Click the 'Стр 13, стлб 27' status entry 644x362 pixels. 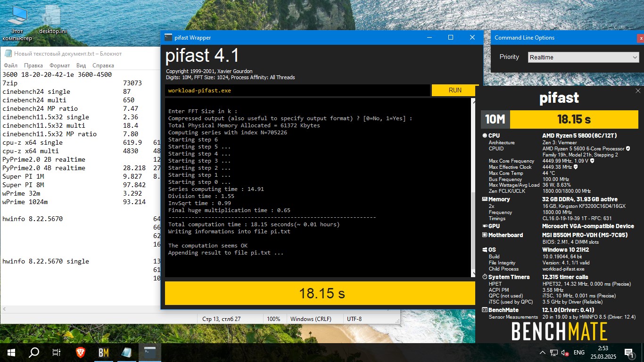click(x=222, y=319)
